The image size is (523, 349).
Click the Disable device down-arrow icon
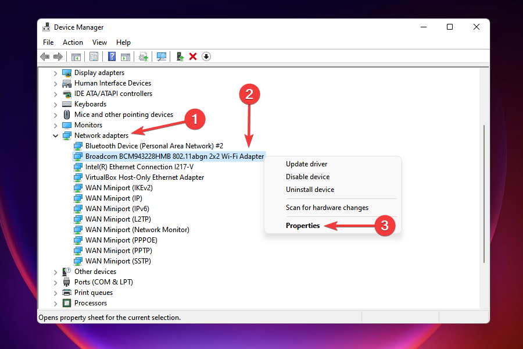(206, 56)
